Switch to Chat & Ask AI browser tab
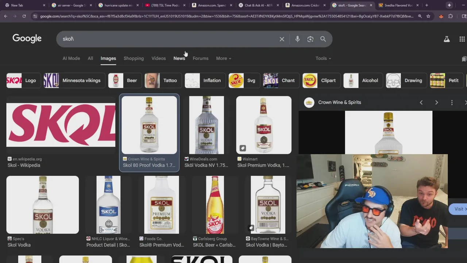The height and width of the screenshot is (263, 467). [258, 5]
